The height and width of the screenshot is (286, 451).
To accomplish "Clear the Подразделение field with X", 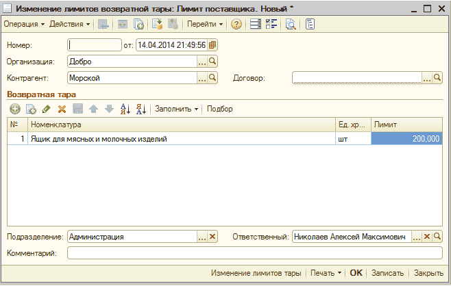I will pos(212,237).
